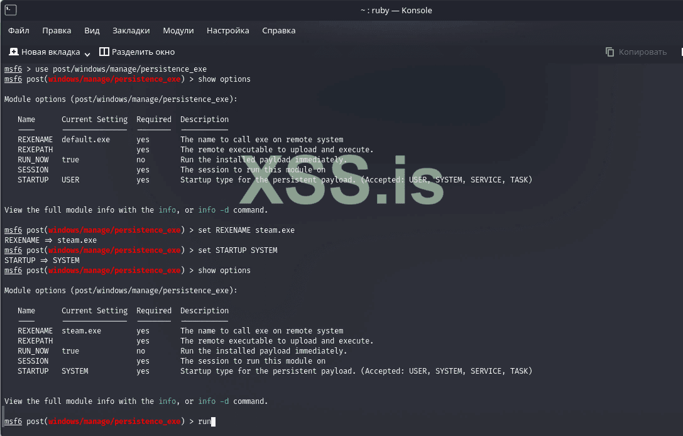Open the Вид menu
Image resolution: width=683 pixels, height=436 pixels.
click(x=92, y=31)
